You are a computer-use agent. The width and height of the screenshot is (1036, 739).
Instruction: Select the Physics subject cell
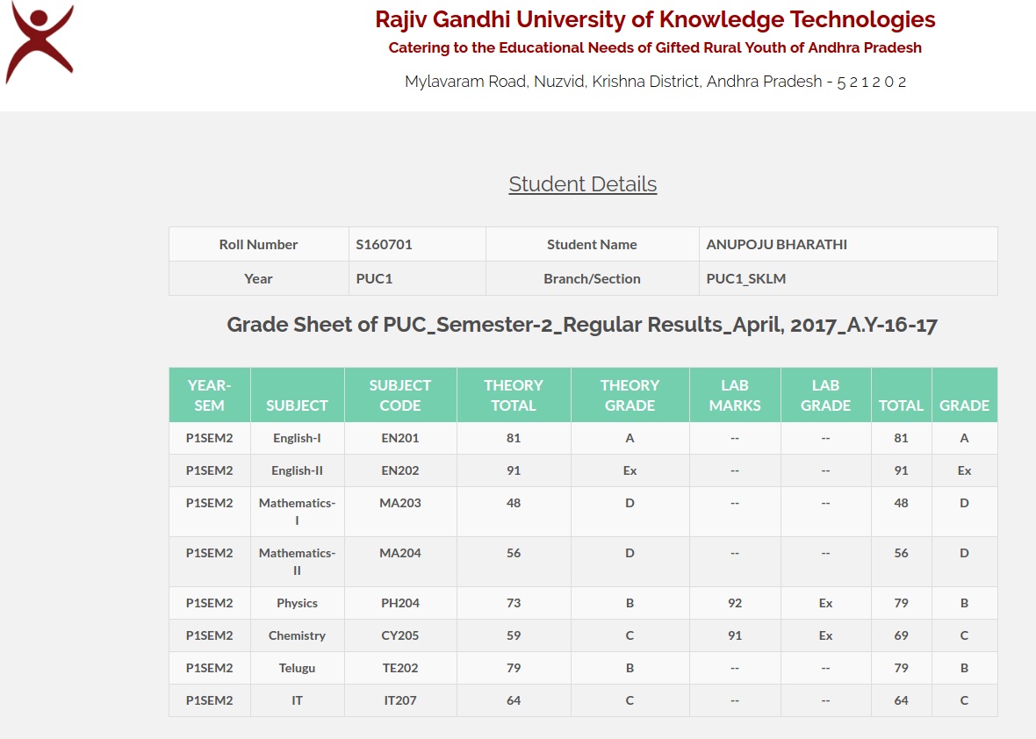pos(298,603)
